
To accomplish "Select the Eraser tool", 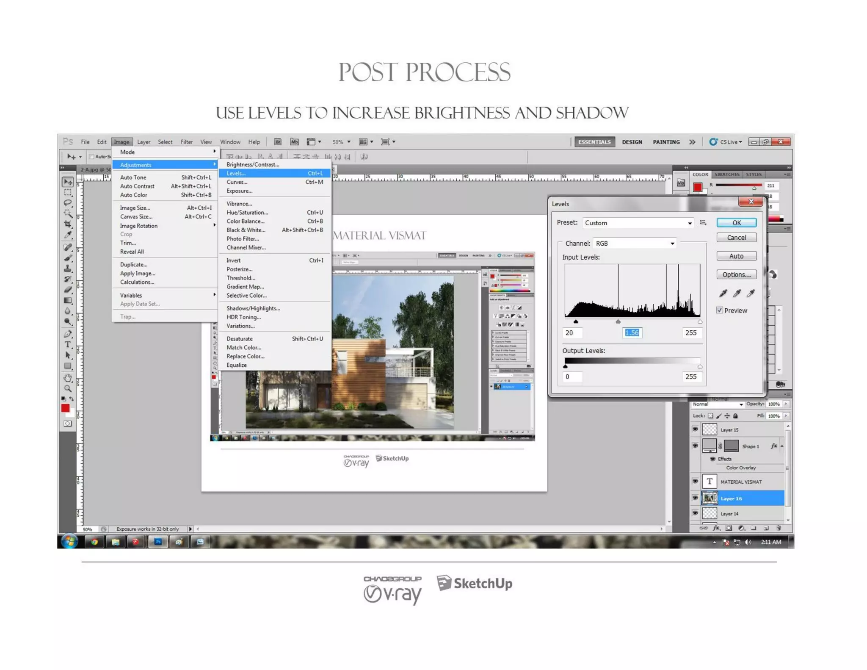I will point(68,290).
